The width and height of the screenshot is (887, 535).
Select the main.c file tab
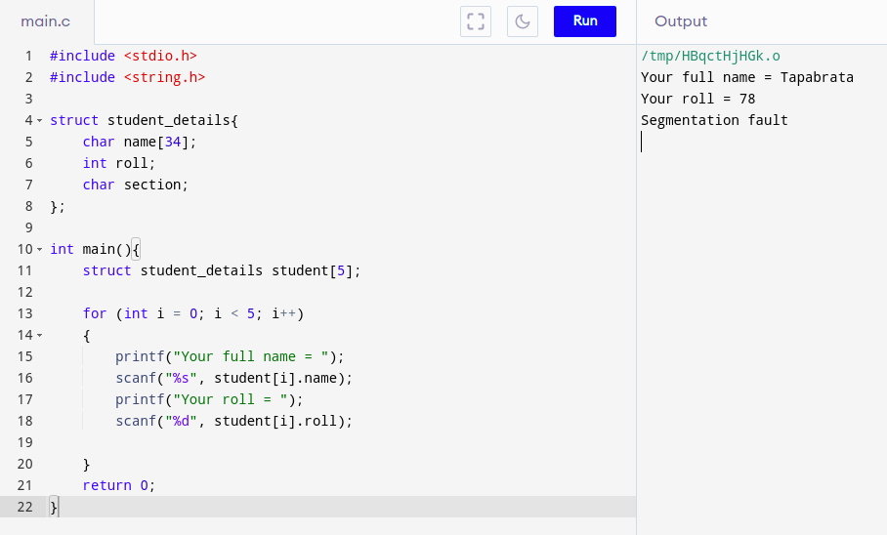(x=46, y=21)
